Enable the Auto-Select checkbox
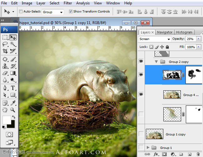The width and height of the screenshot is (203, 157). (21, 12)
